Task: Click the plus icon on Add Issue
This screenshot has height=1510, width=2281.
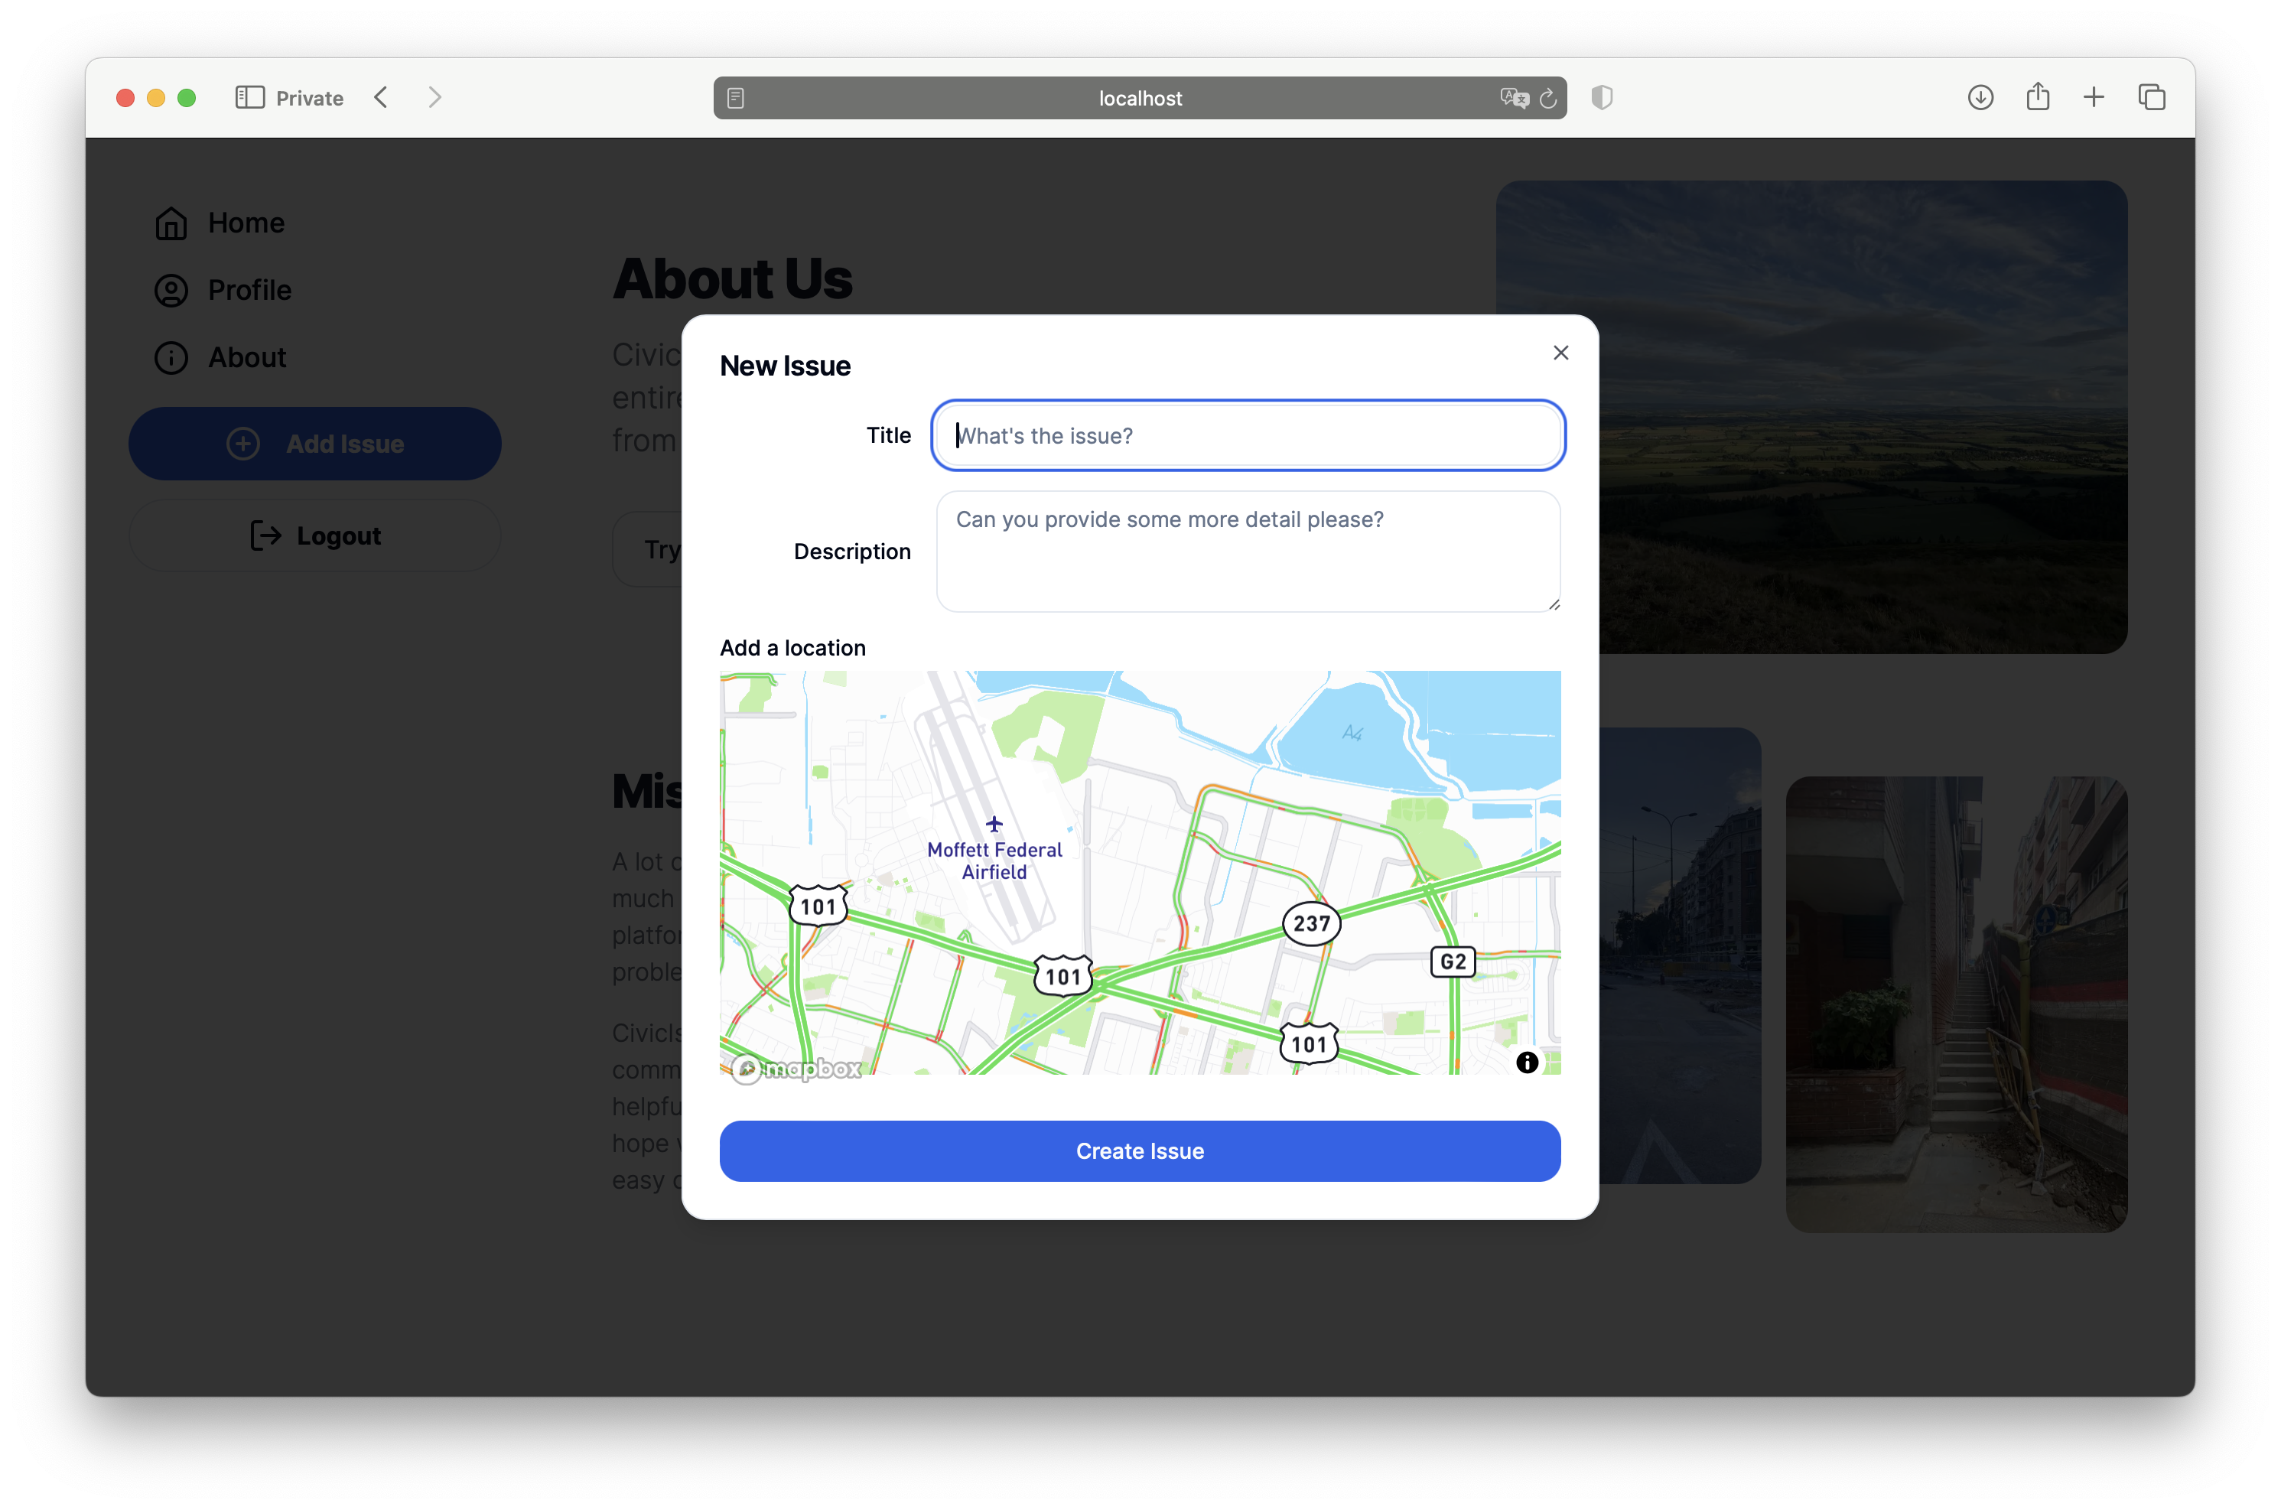Action: (242, 443)
